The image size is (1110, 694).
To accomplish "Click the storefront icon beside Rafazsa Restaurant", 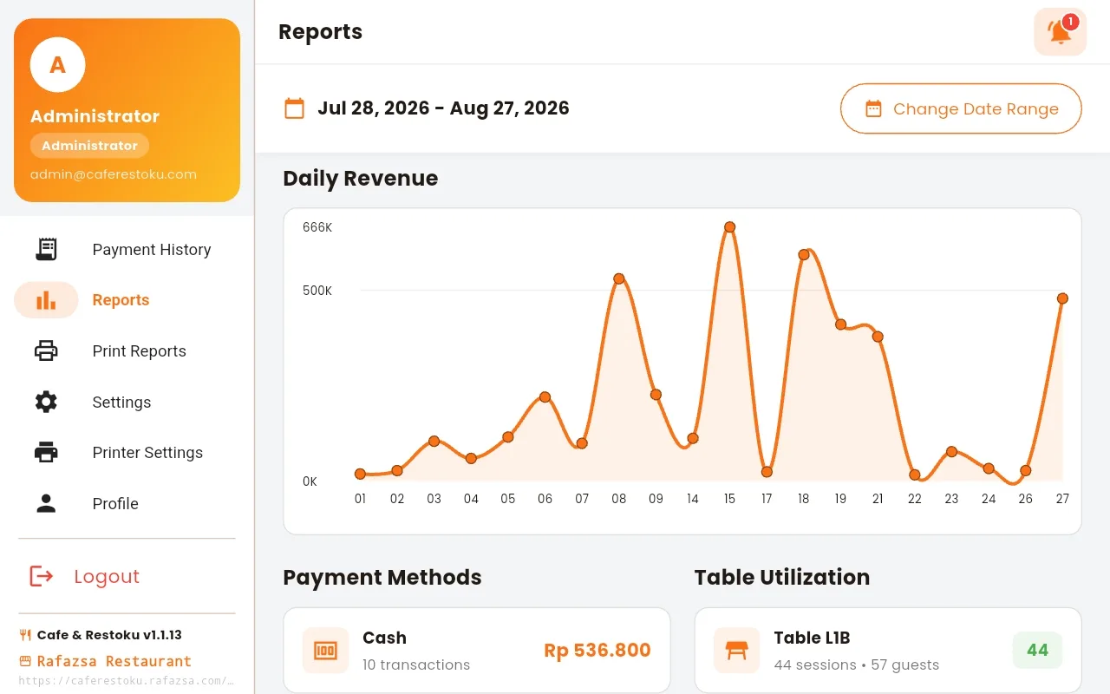I will pos(25,661).
